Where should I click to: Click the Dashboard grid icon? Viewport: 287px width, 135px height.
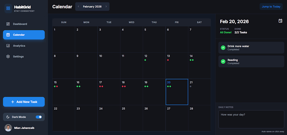[8, 24]
